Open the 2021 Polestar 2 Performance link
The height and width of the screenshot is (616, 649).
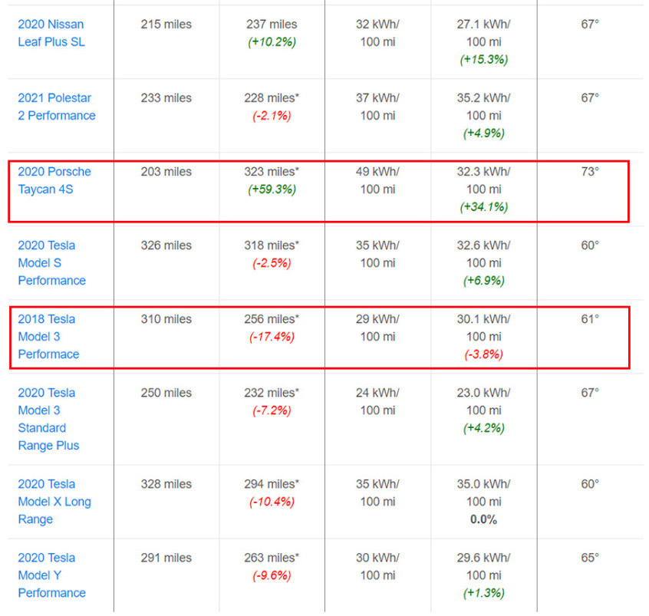[57, 107]
